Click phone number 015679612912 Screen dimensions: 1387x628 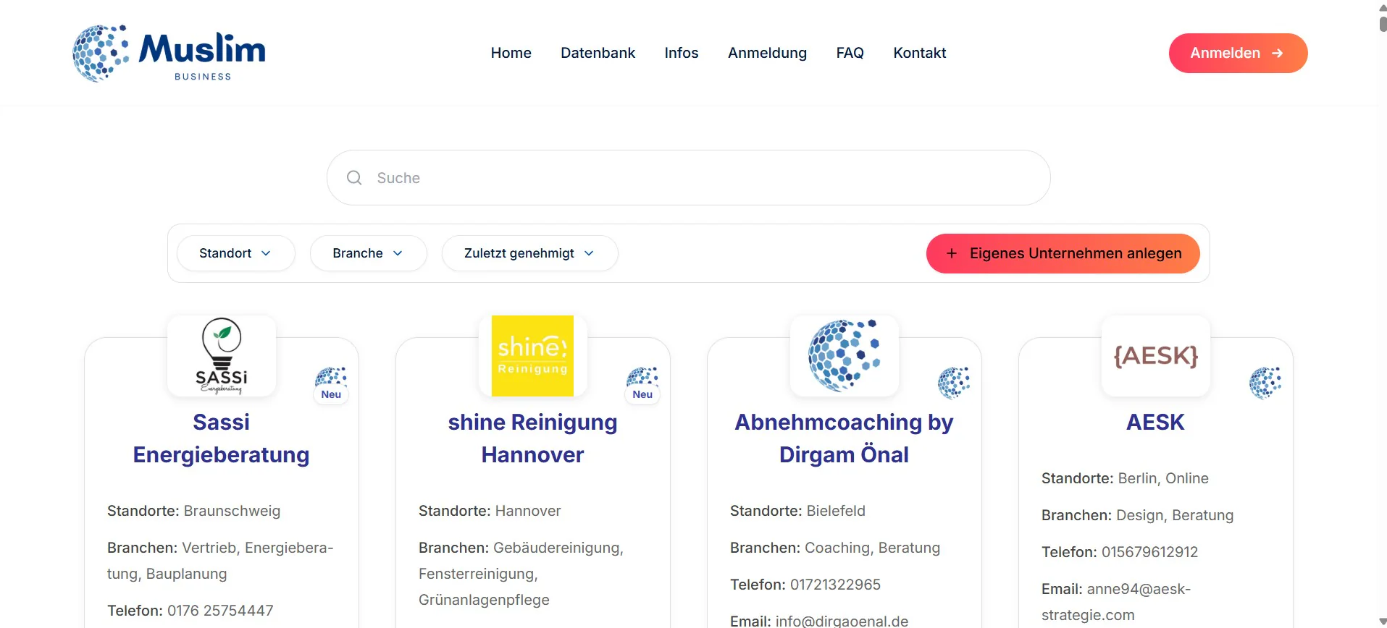(1149, 552)
